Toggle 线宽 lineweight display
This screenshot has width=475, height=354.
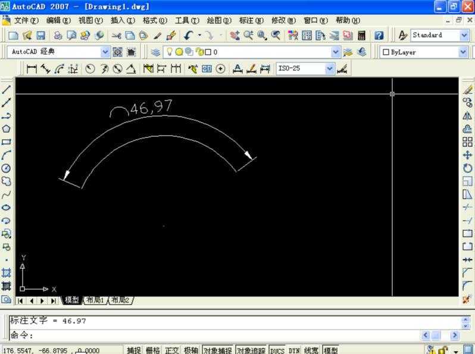(311, 350)
